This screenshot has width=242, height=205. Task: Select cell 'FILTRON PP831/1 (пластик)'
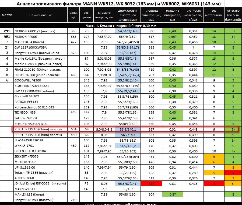[x=41, y=31]
